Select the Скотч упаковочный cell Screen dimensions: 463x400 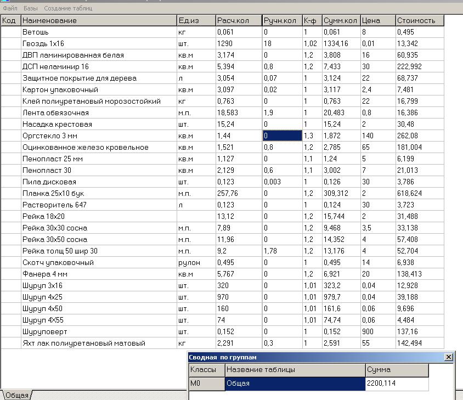tap(99, 262)
